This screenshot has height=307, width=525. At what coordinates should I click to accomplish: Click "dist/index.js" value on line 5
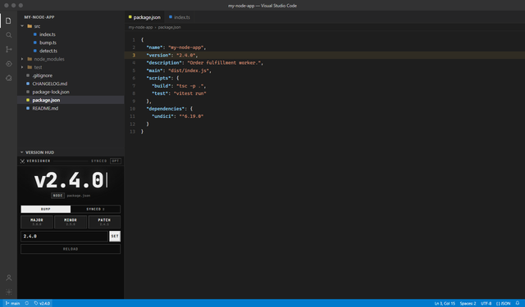pos(189,70)
